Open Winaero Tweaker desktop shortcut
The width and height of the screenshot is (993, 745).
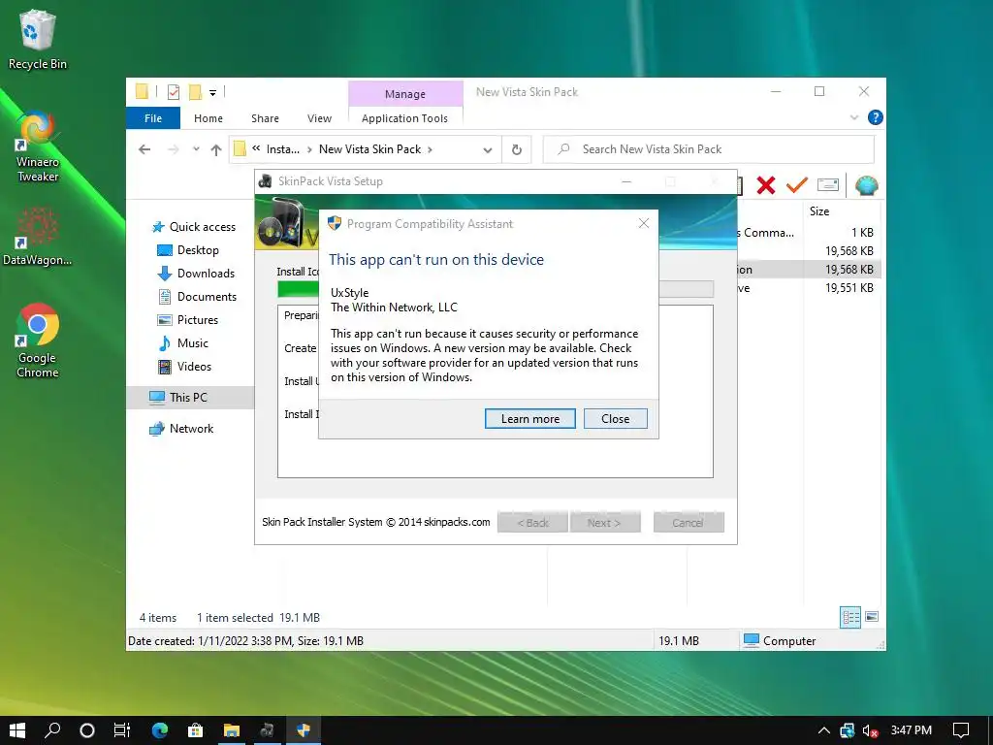pos(38,146)
